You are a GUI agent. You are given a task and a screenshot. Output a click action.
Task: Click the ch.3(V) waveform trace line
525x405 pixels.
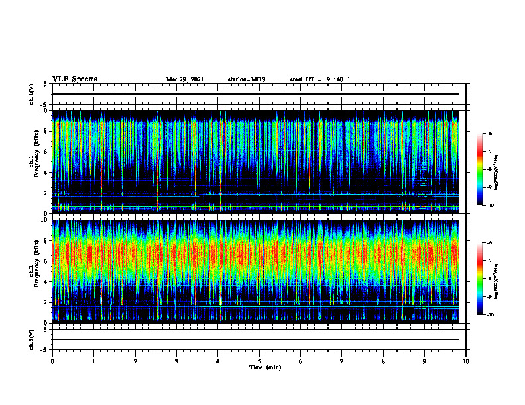pos(256,339)
